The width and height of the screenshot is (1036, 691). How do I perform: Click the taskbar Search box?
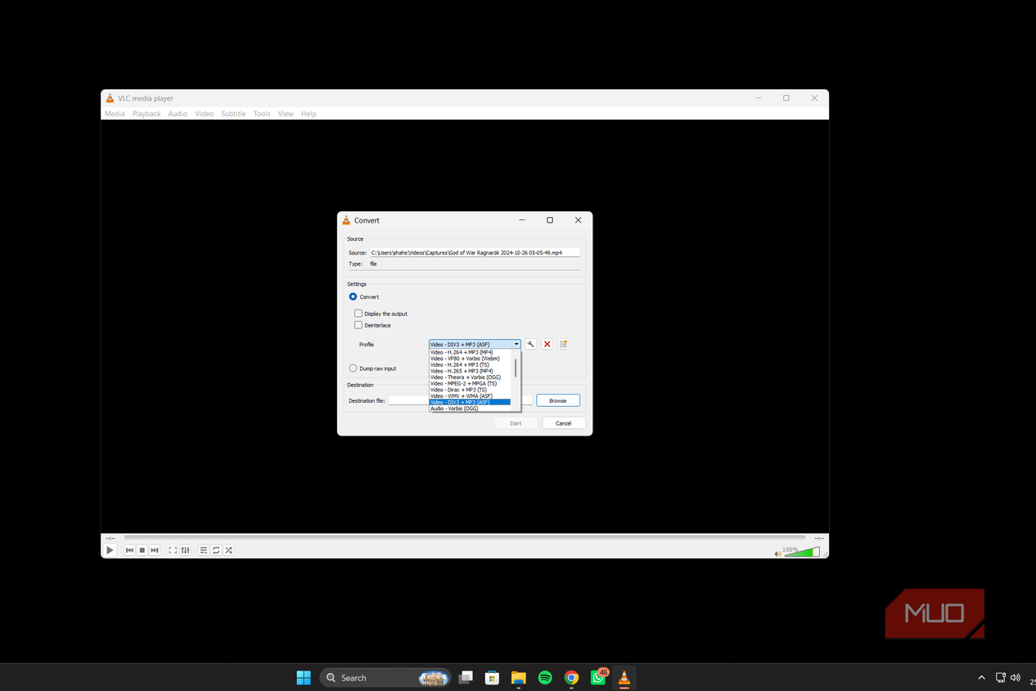385,678
